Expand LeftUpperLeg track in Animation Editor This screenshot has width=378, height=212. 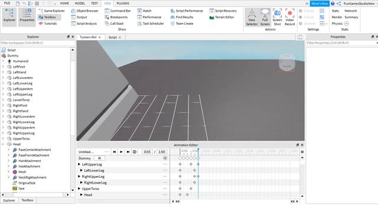click(79, 164)
